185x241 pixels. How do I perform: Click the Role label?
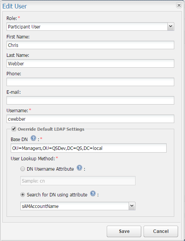tap(12, 18)
